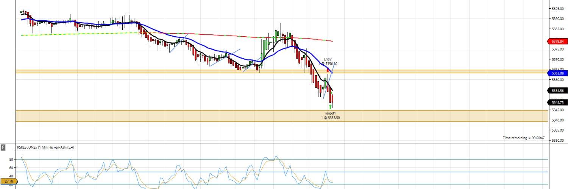Image resolution: width=568 pixels, height=189 pixels.
Task: Click the 5360.00 price axis label
Action: (x=559, y=80)
